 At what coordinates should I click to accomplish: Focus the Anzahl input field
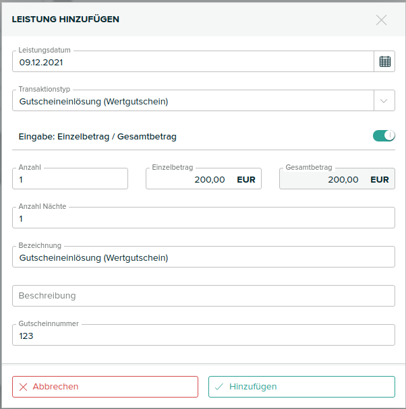pos(70,179)
